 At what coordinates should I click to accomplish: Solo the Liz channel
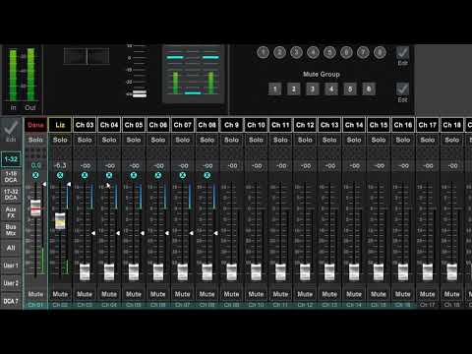pyautogui.click(x=60, y=140)
